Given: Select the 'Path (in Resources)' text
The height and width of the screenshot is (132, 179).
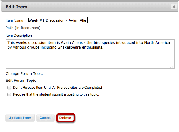Looking at the screenshot, I should point(23,28).
